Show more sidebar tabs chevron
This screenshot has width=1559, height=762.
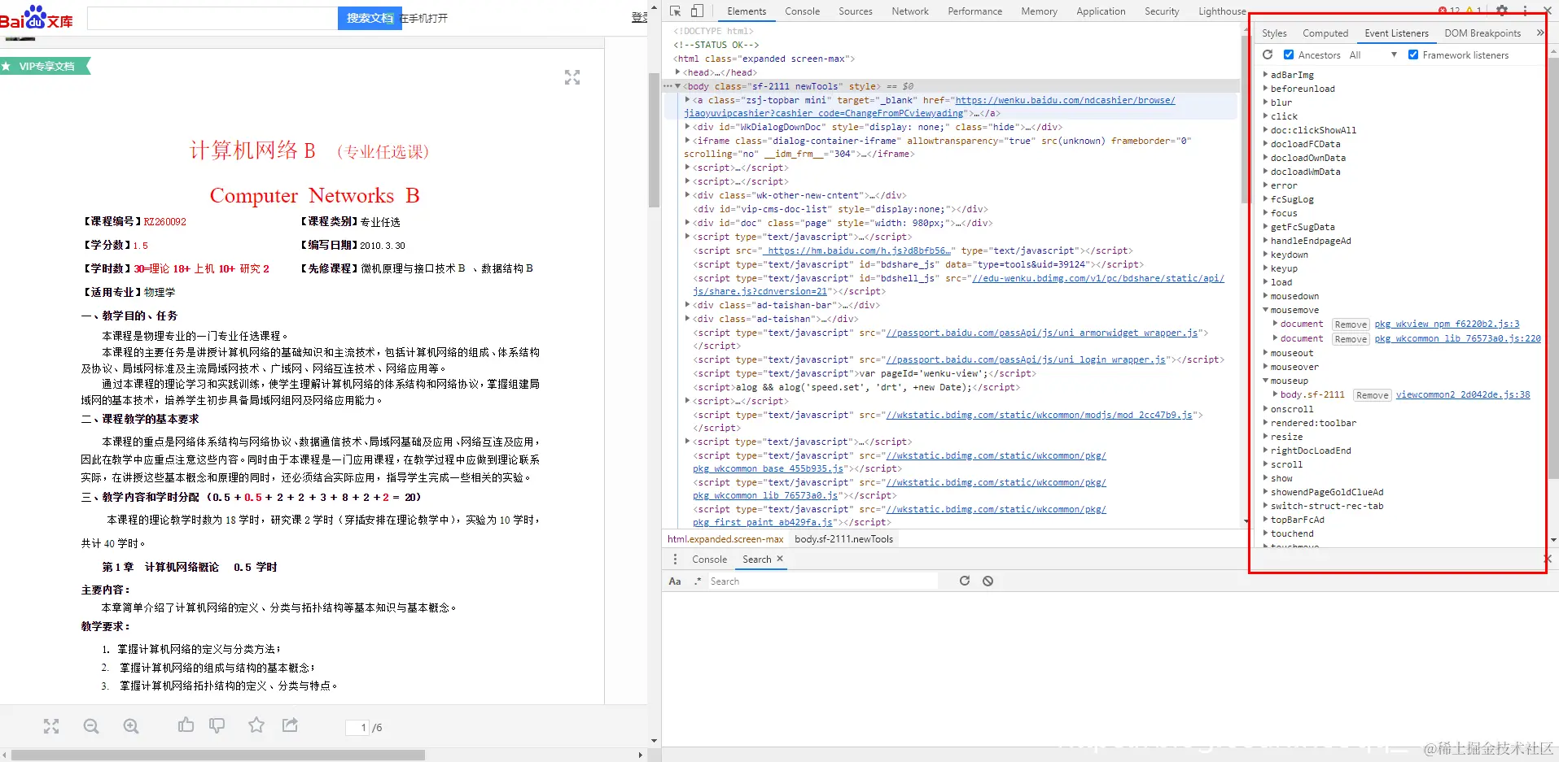[1539, 33]
